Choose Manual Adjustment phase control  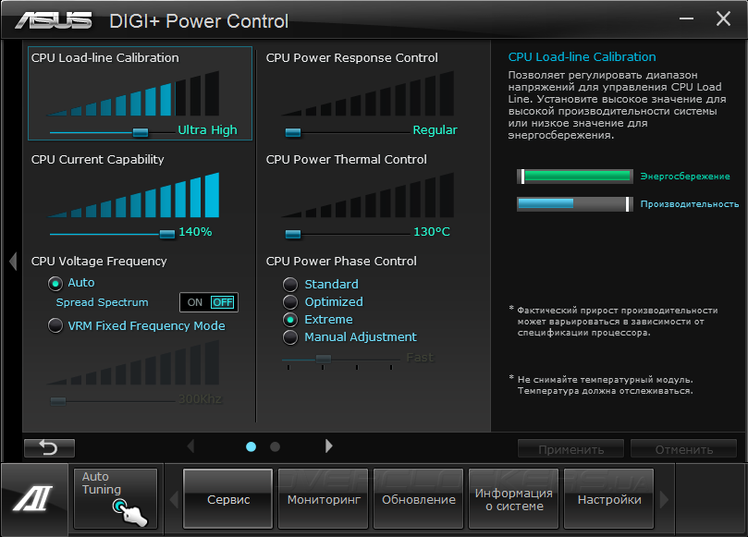290,337
